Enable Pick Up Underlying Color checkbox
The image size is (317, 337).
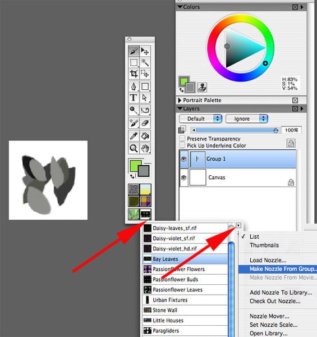(182, 145)
